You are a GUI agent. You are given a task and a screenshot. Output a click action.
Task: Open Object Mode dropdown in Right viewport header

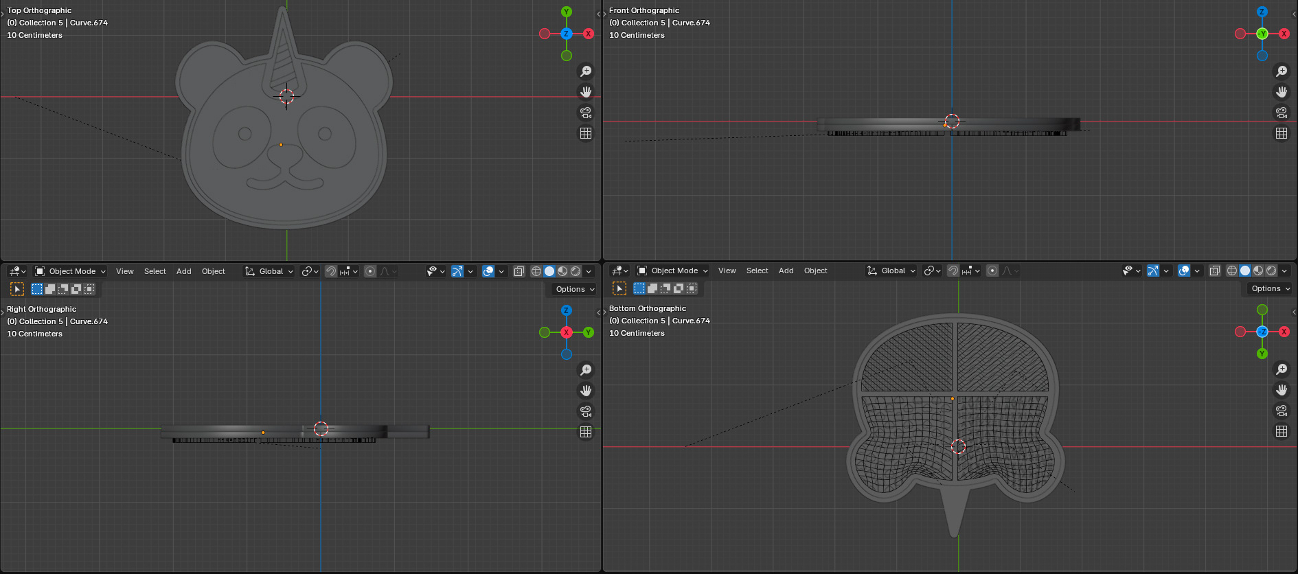coord(70,271)
